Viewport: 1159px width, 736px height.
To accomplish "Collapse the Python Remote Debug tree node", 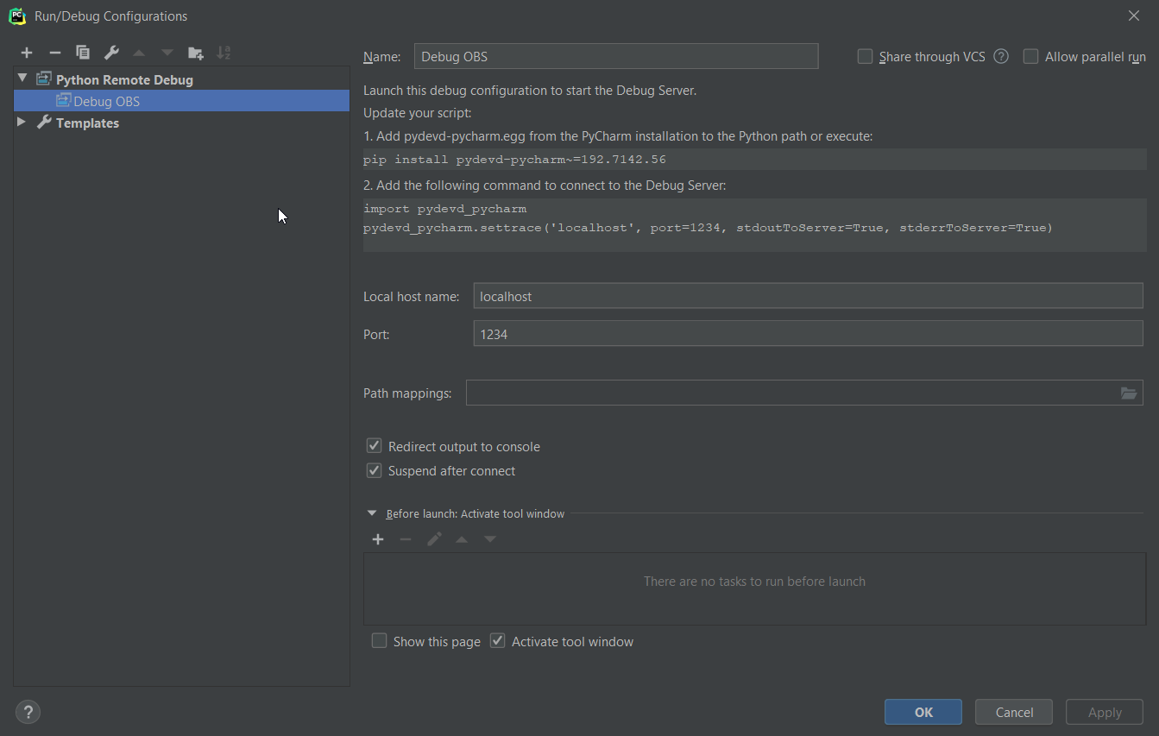I will (x=22, y=79).
